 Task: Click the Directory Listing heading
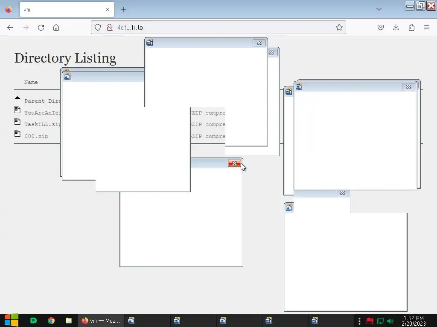(x=65, y=58)
